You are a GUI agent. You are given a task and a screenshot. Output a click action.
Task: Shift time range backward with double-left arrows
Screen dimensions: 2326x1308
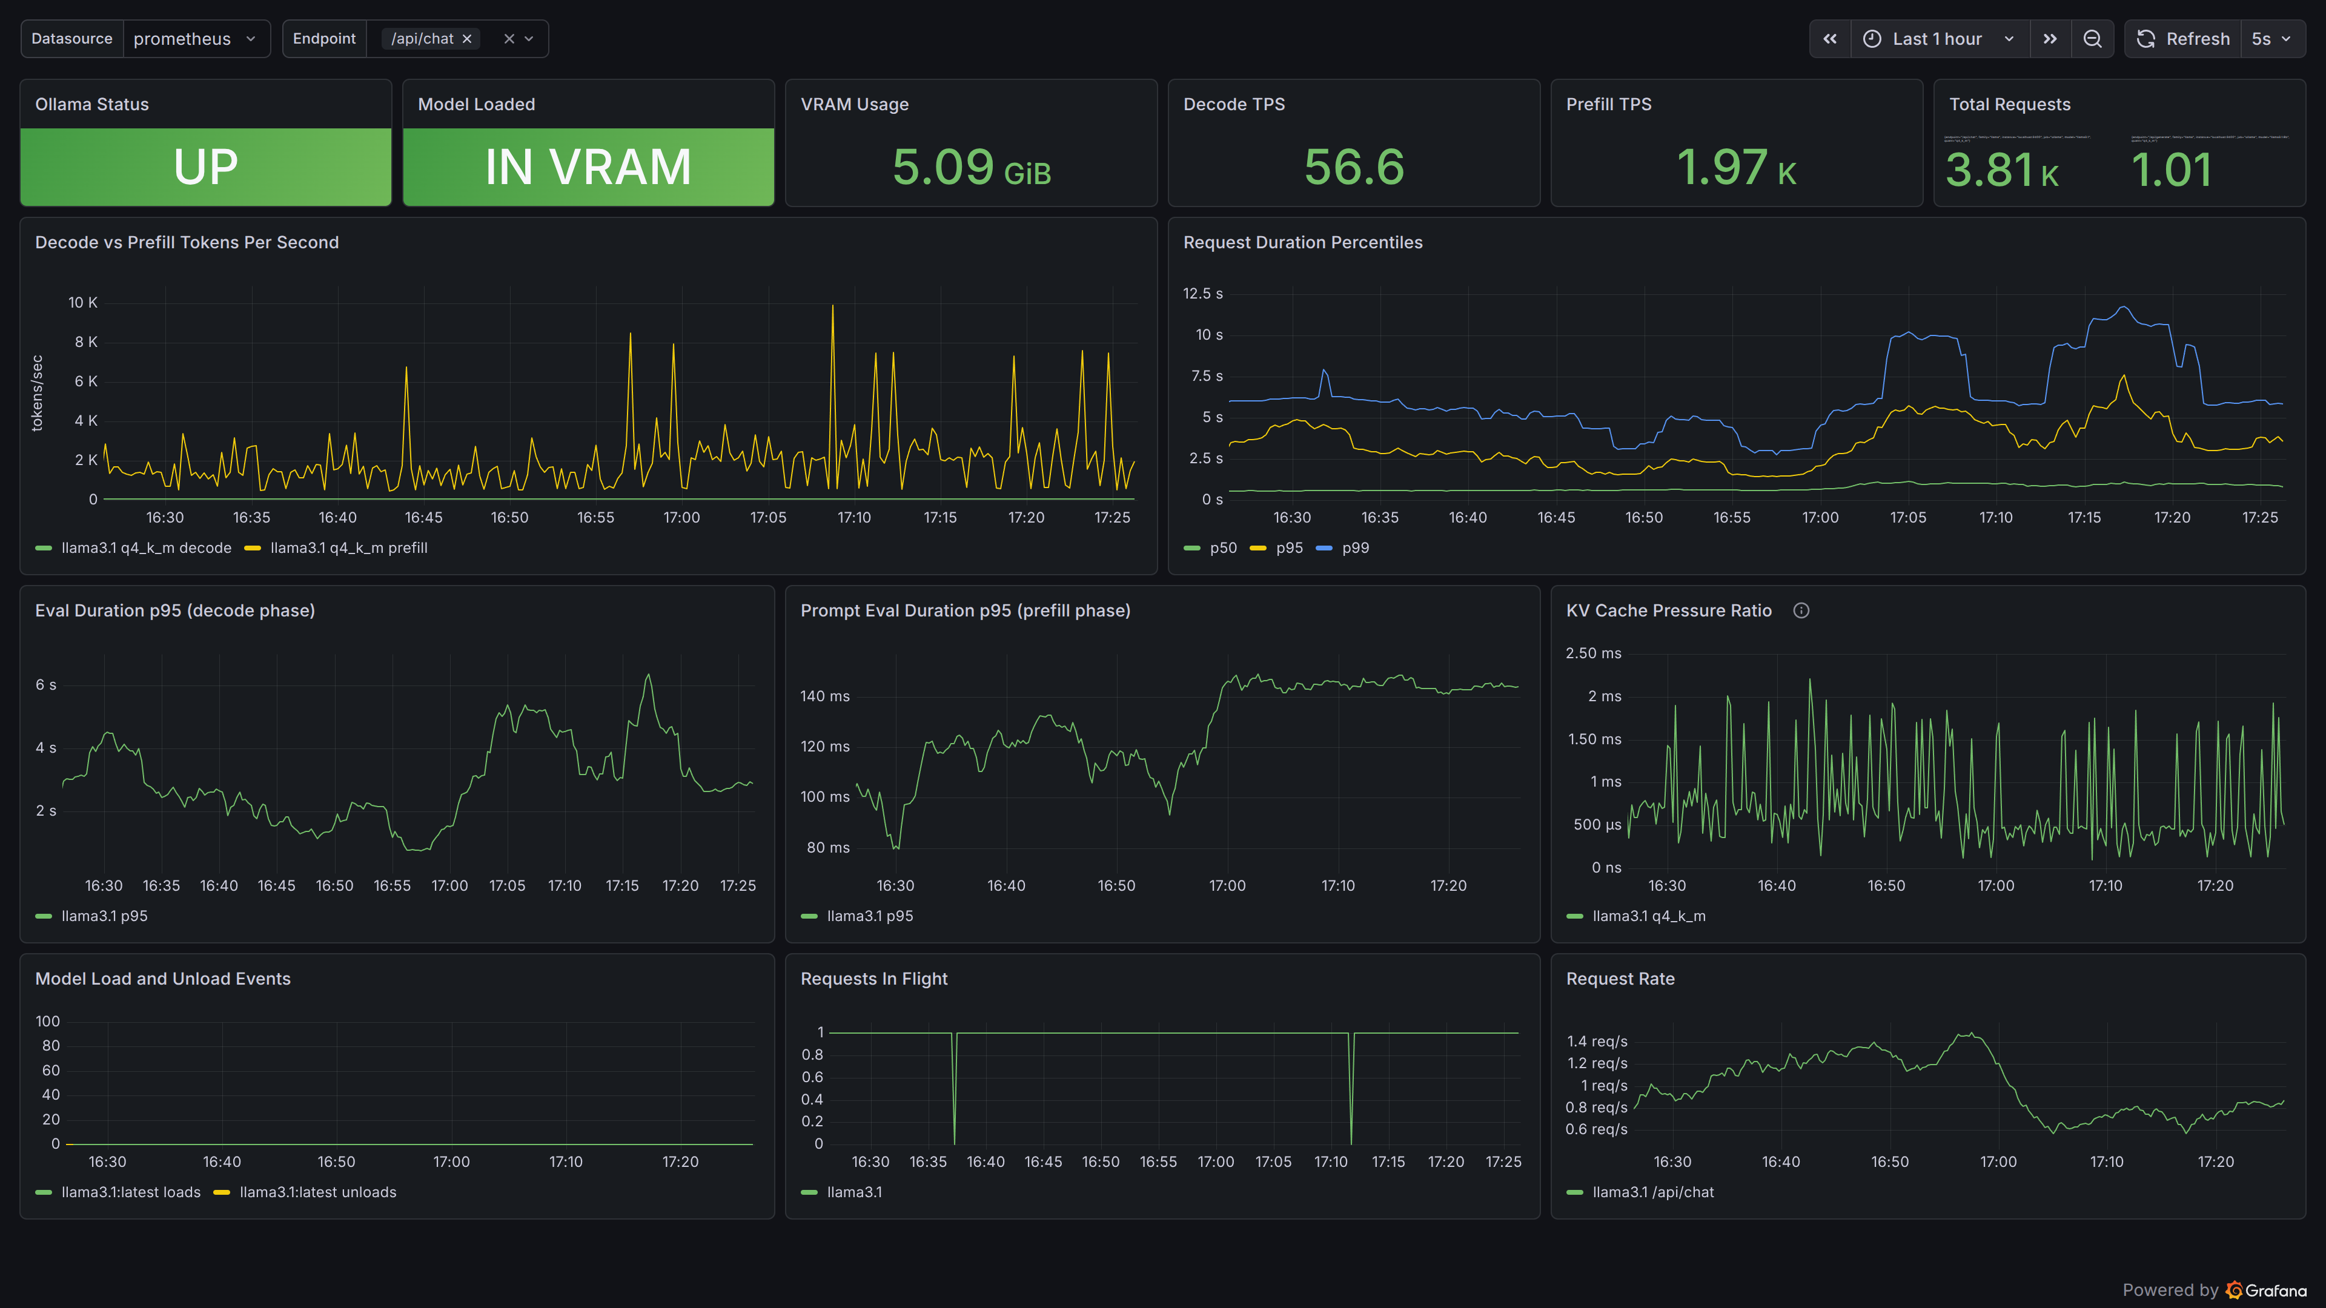(1829, 39)
